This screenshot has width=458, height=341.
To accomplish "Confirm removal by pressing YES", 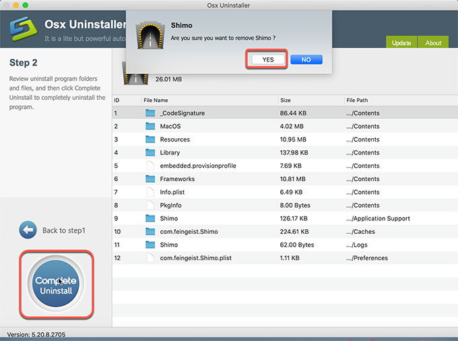I will 267,59.
